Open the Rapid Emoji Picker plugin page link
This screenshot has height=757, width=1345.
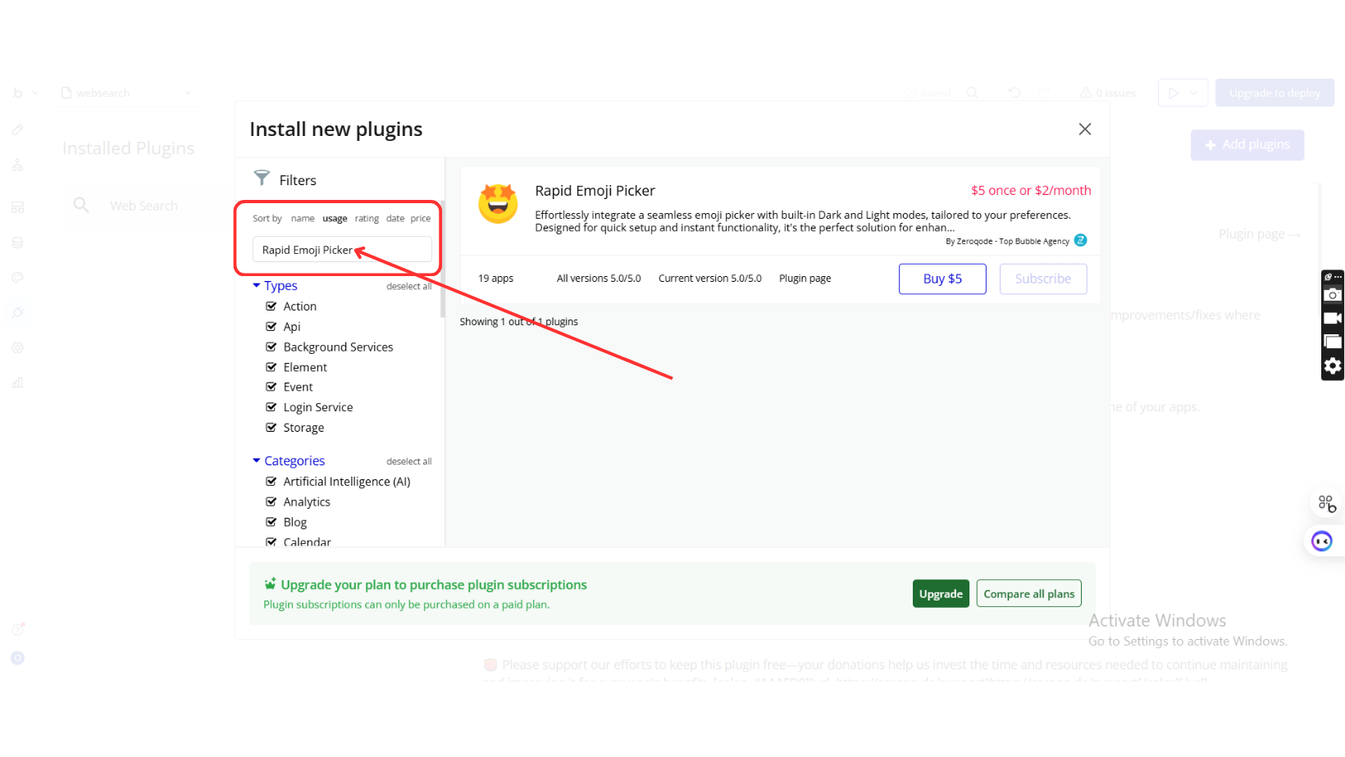click(x=805, y=279)
